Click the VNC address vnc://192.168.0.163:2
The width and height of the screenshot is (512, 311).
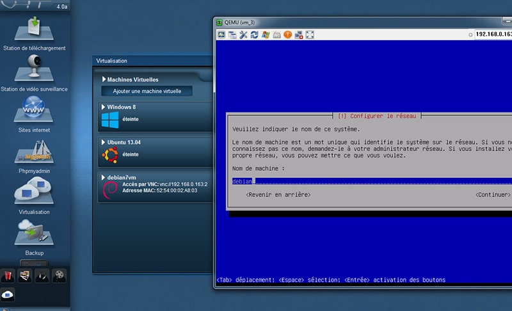pyautogui.click(x=184, y=184)
